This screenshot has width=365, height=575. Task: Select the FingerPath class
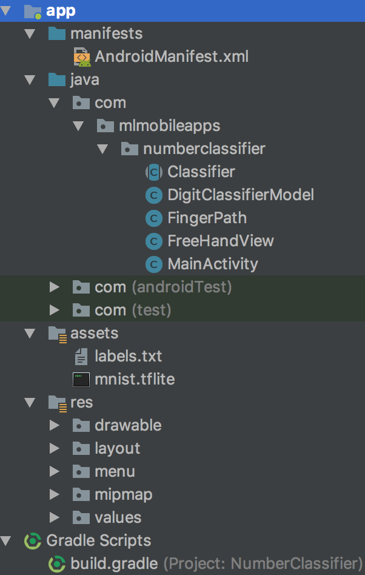tap(207, 218)
